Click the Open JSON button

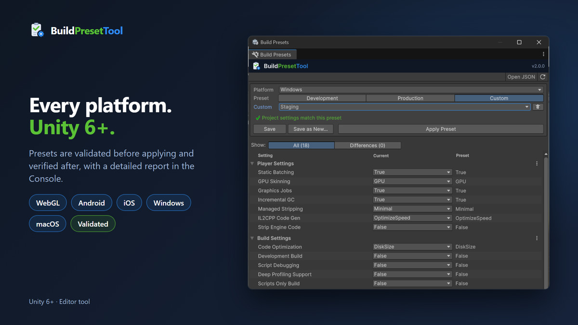(x=521, y=77)
